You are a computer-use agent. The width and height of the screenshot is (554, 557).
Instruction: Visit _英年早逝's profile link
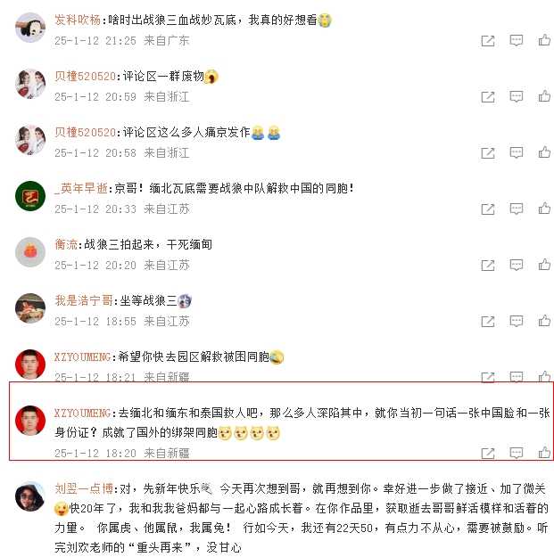(x=81, y=188)
